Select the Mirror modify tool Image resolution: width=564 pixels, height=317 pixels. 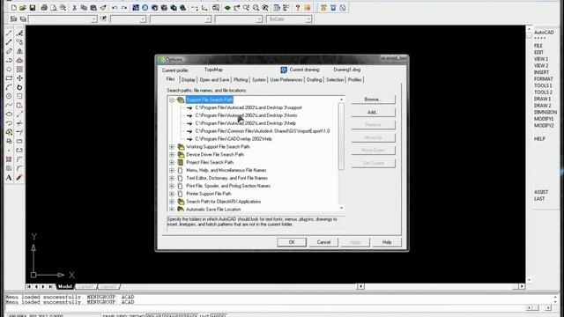(x=19, y=51)
